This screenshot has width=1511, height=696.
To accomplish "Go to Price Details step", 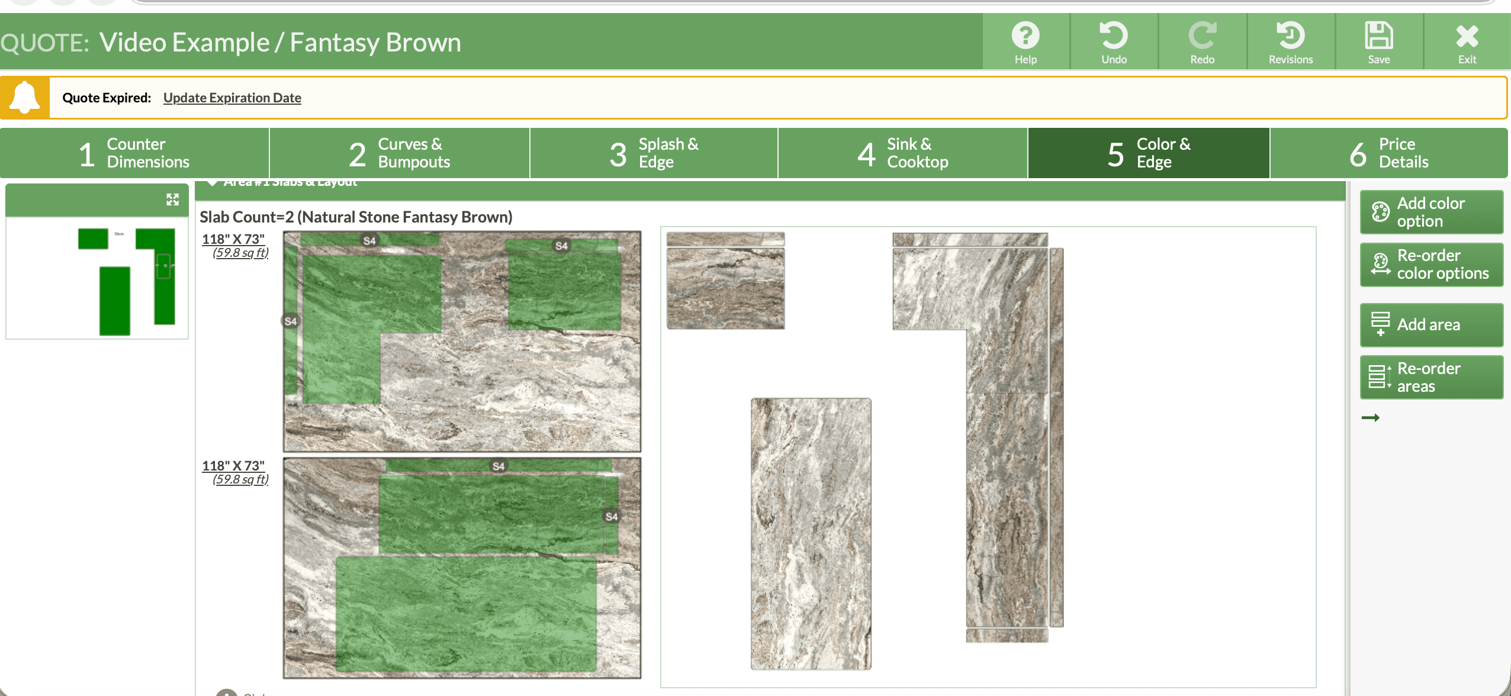I will [1388, 153].
